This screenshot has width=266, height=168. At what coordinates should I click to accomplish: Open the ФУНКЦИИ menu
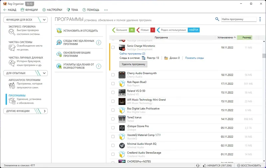tap(29, 10)
